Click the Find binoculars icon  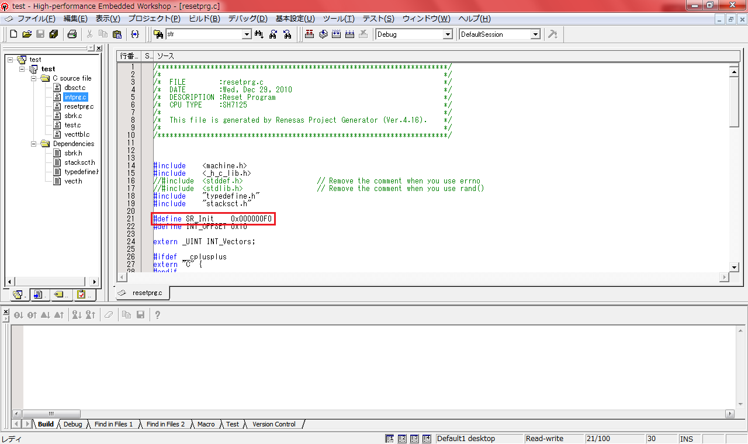[259, 34]
